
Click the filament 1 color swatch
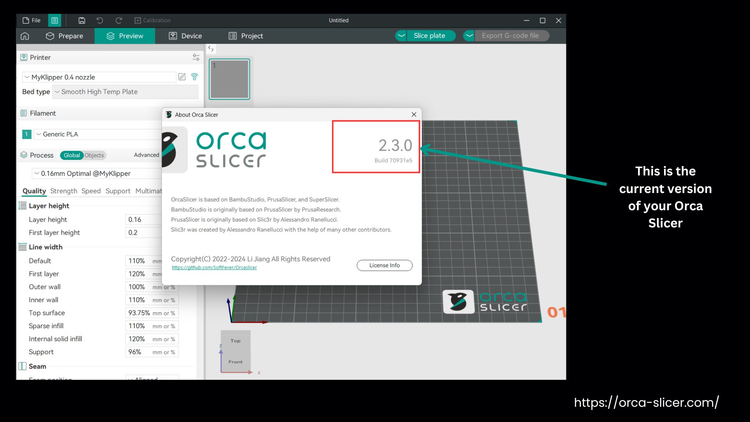pyautogui.click(x=27, y=134)
